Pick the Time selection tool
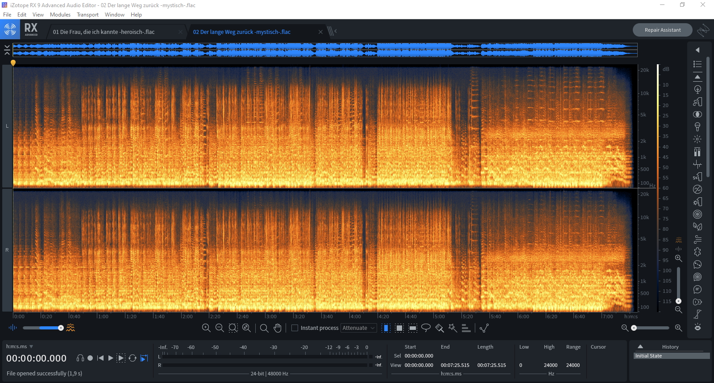Screen dimensions: 714x383 coord(386,328)
